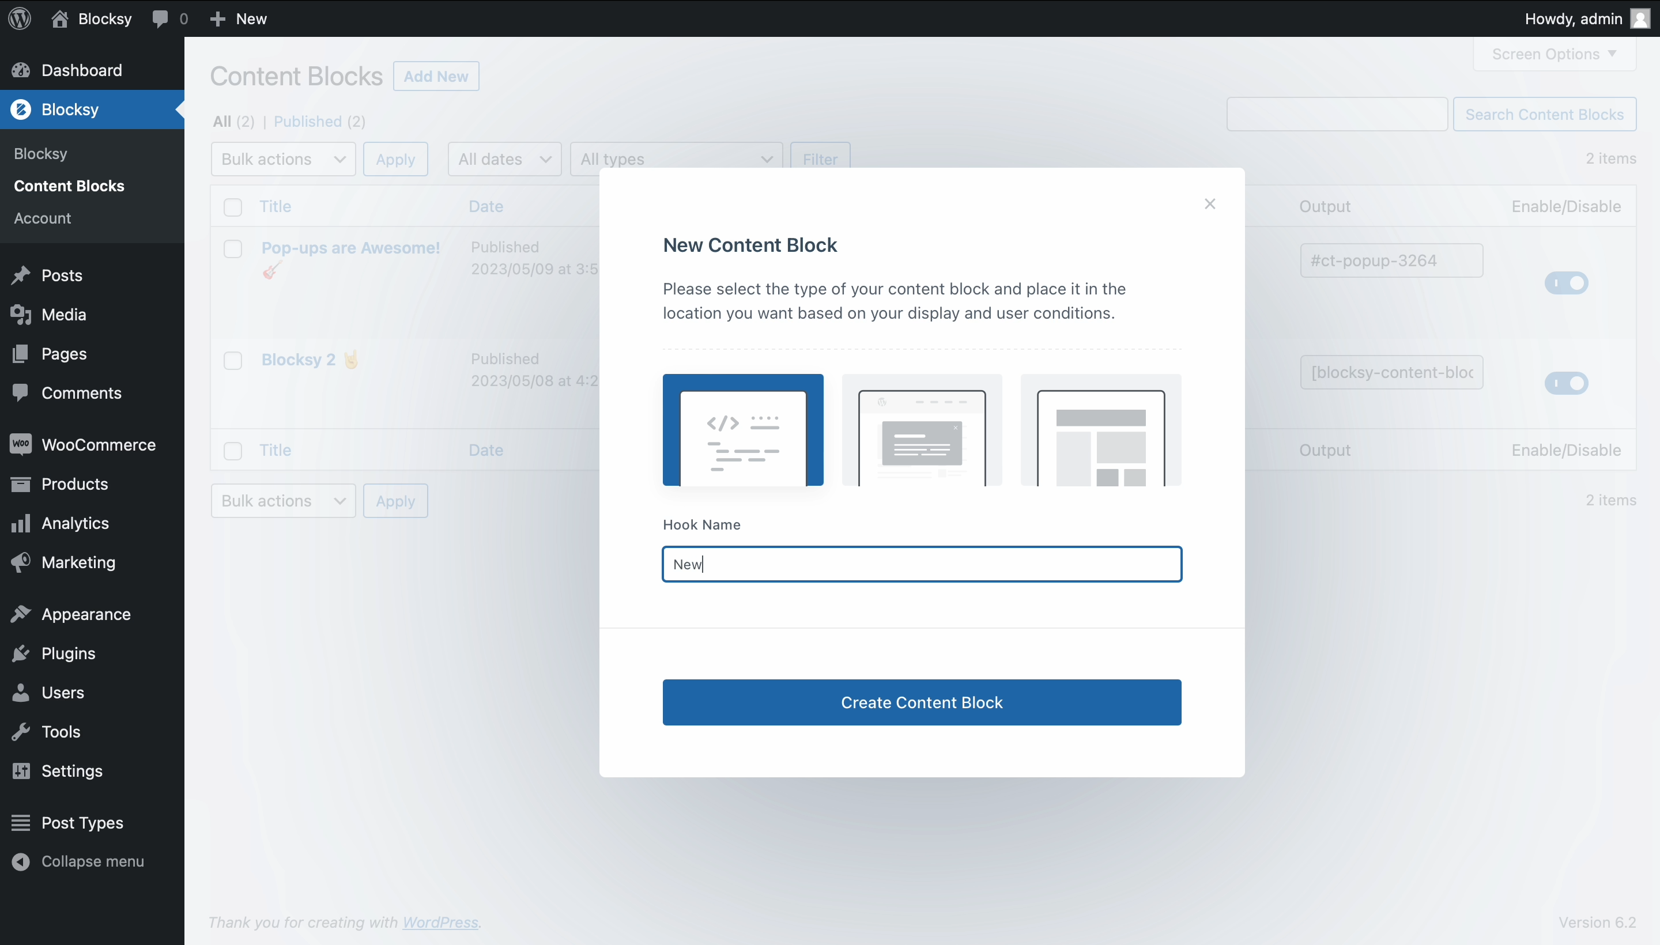This screenshot has width=1660, height=945.
Task: Disable the Blocksy 2 content block switch
Action: coord(1566,383)
